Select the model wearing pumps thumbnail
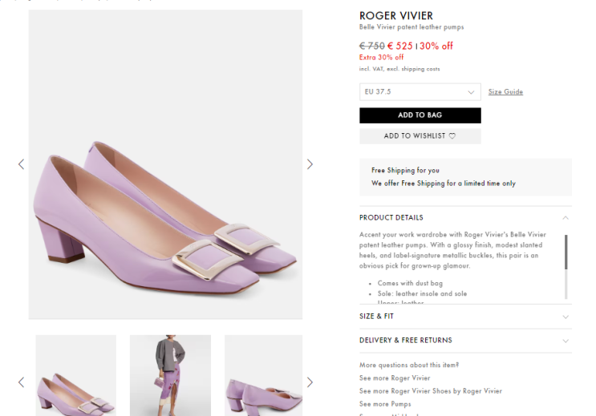Image resolution: width=596 pixels, height=416 pixels. [x=170, y=375]
